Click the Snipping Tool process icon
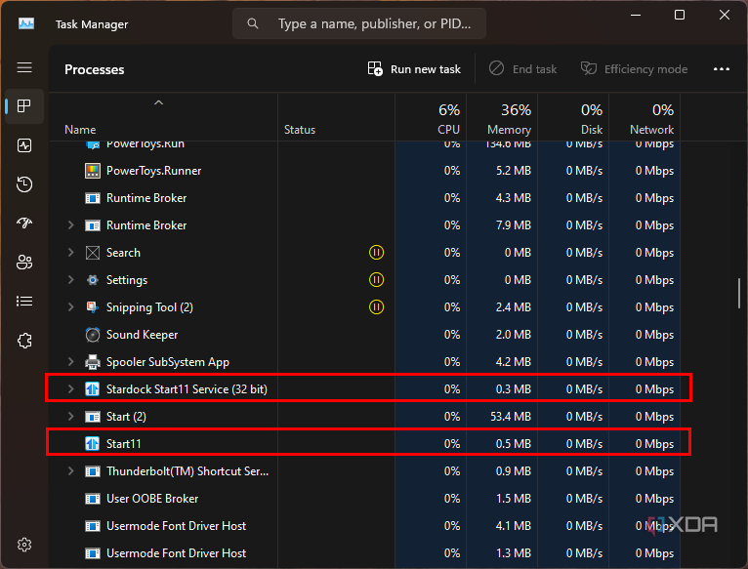 (93, 307)
